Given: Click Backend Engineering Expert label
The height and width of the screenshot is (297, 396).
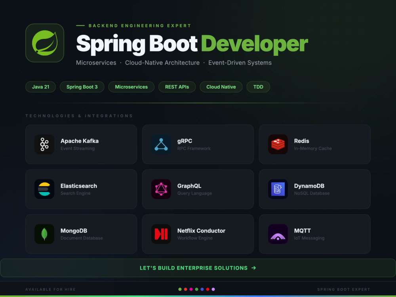Looking at the screenshot, I should 140,26.
